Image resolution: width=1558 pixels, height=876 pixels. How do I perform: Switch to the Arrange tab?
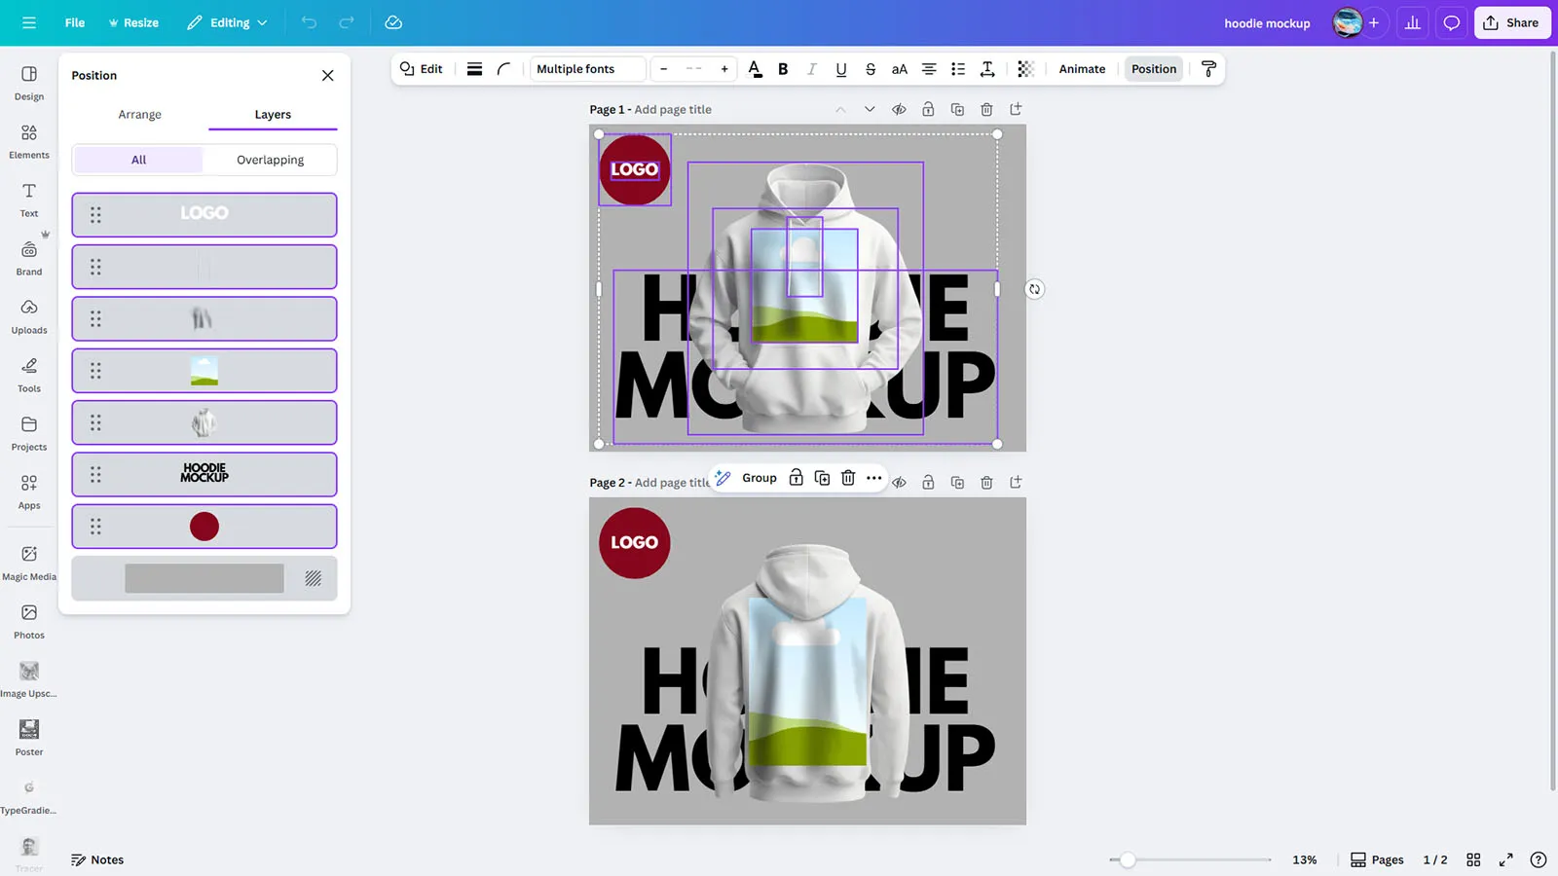click(140, 115)
